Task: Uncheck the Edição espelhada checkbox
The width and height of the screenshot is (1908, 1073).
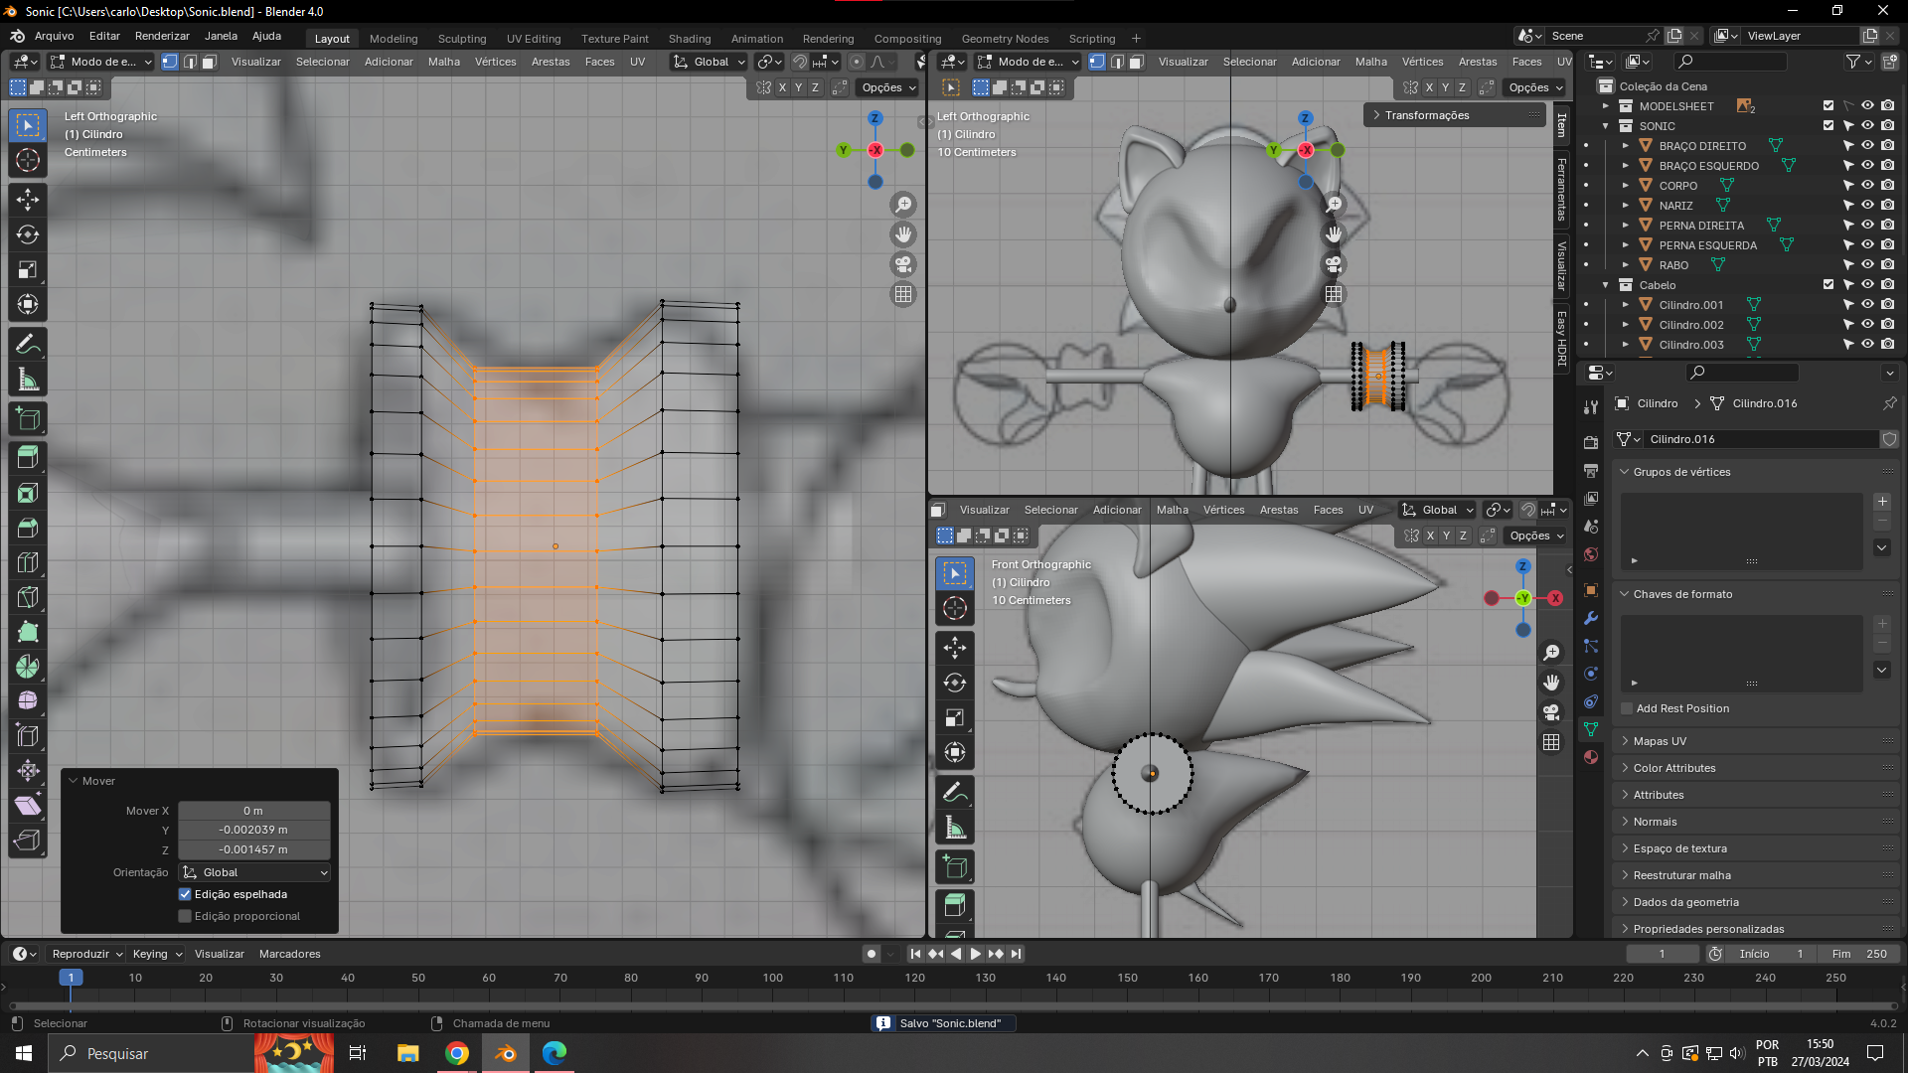Action: click(185, 894)
